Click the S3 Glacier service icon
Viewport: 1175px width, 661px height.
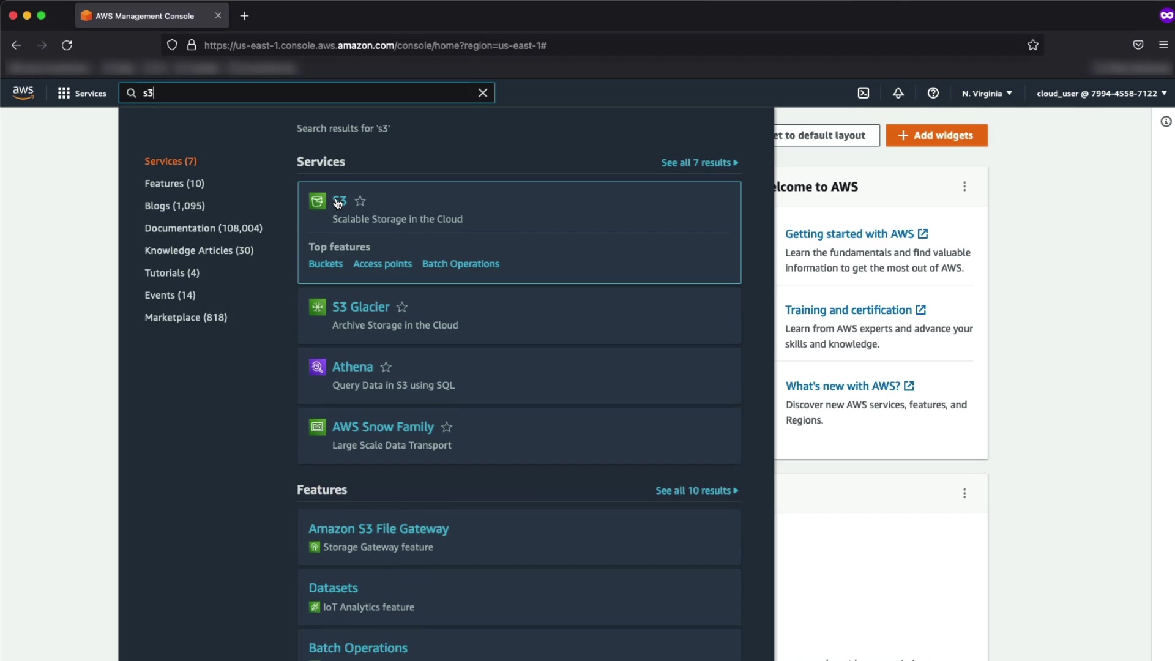click(317, 307)
